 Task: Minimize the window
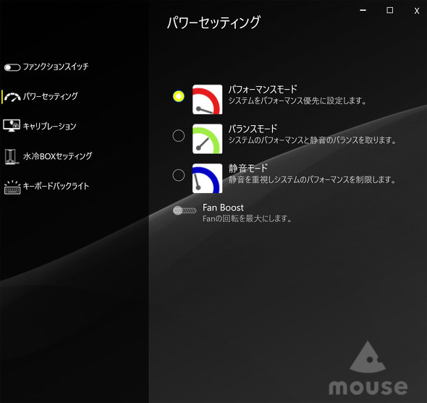363,10
